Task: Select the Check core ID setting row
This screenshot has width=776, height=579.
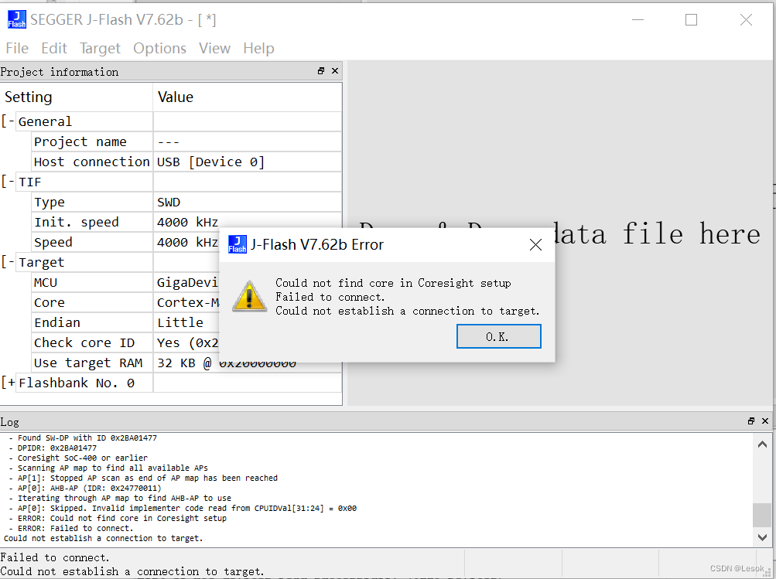Action: coord(125,342)
